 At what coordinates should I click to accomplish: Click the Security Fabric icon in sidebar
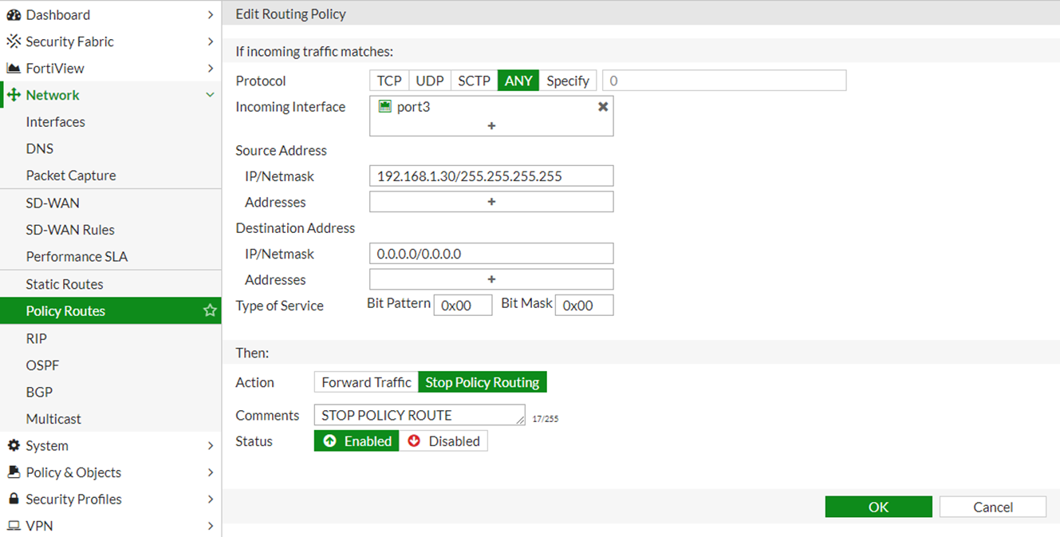tap(14, 41)
